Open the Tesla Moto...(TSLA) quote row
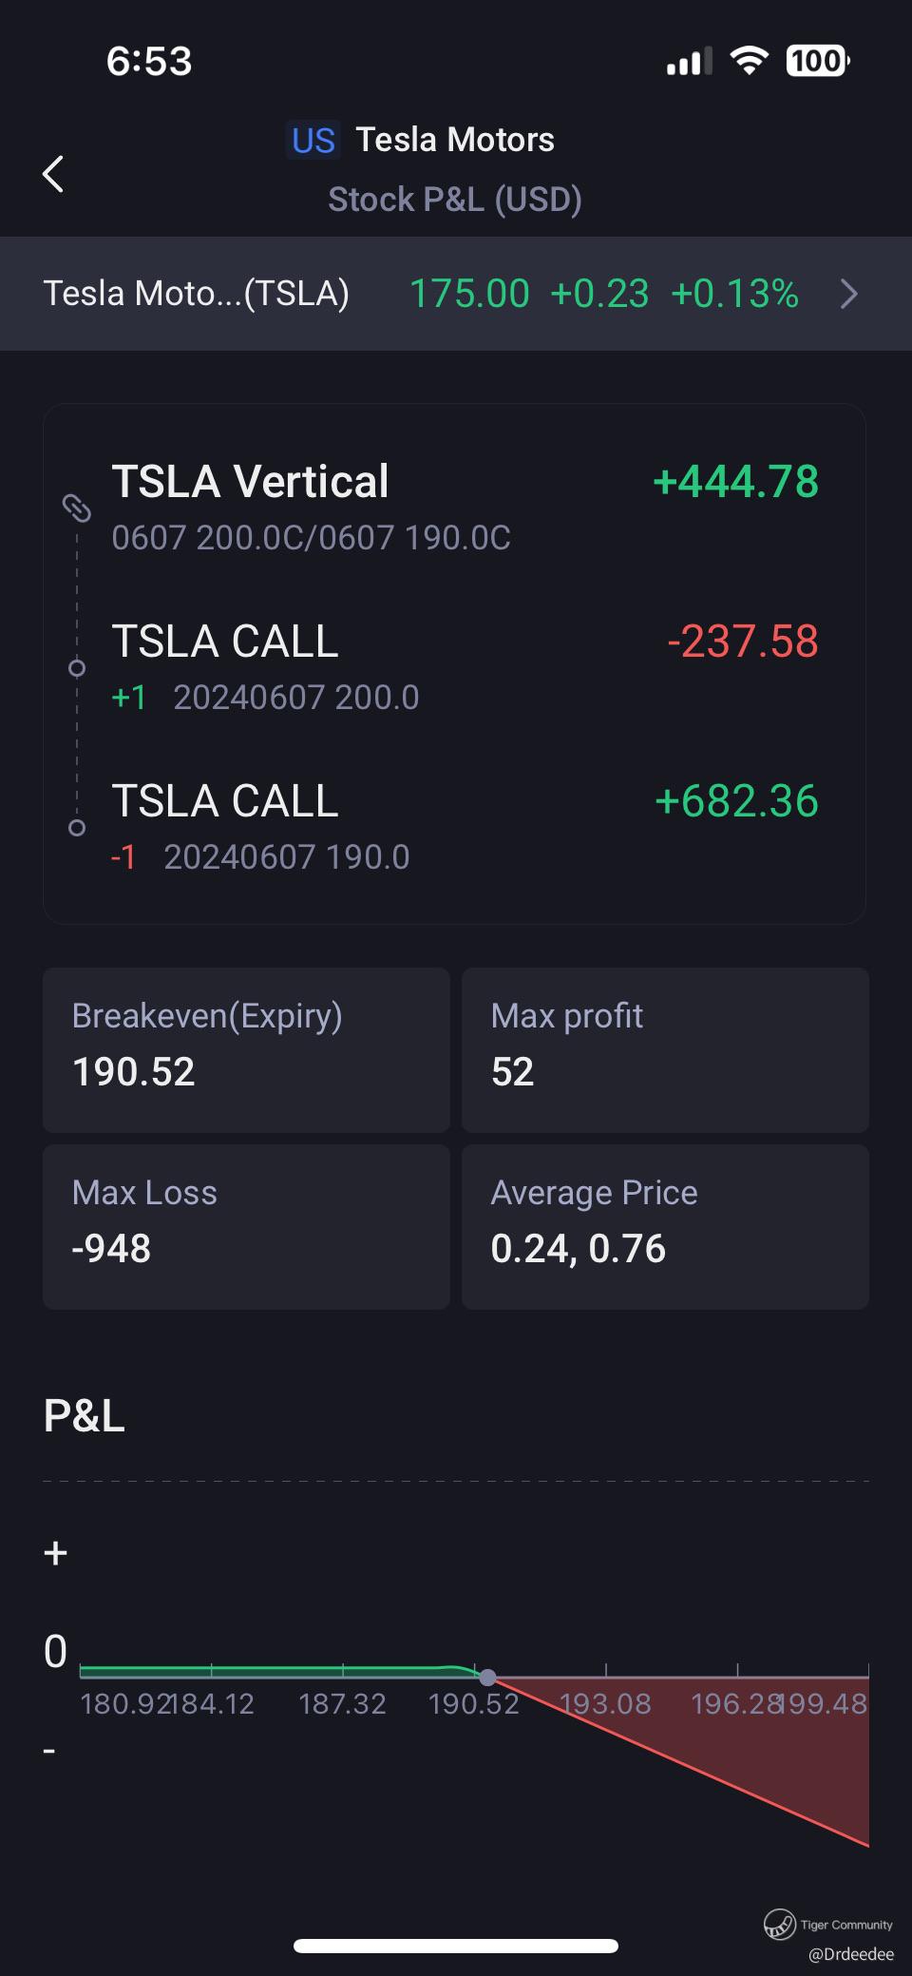The image size is (912, 1976). tap(197, 294)
